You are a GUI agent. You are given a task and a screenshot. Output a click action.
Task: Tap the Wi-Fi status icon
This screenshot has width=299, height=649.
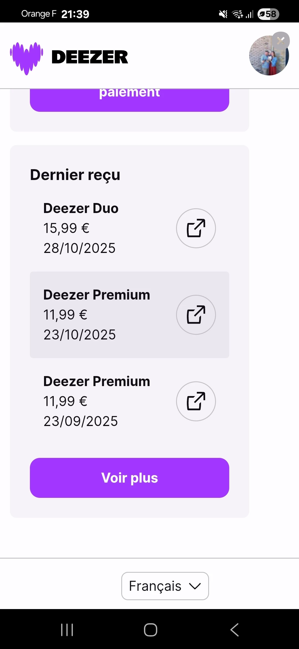(x=237, y=14)
